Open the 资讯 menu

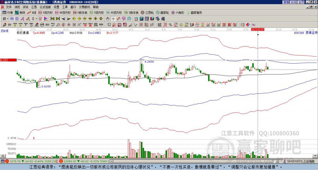tap(25, 7)
